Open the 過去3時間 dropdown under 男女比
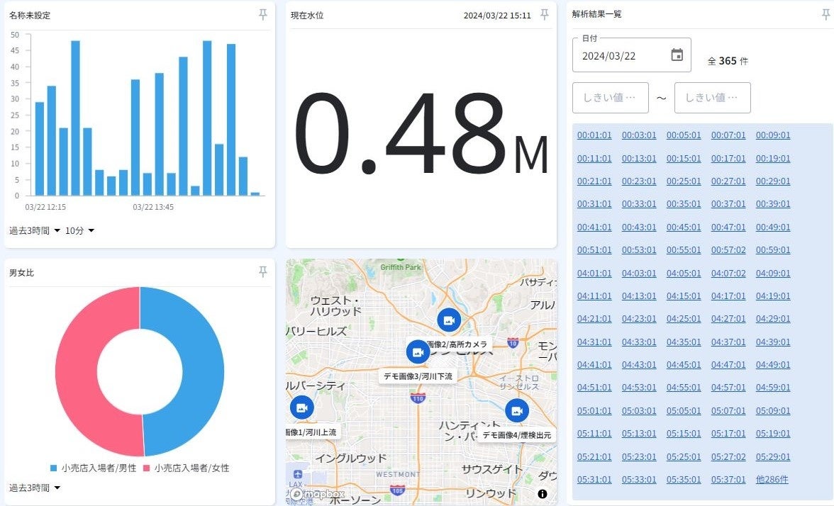 35,488
